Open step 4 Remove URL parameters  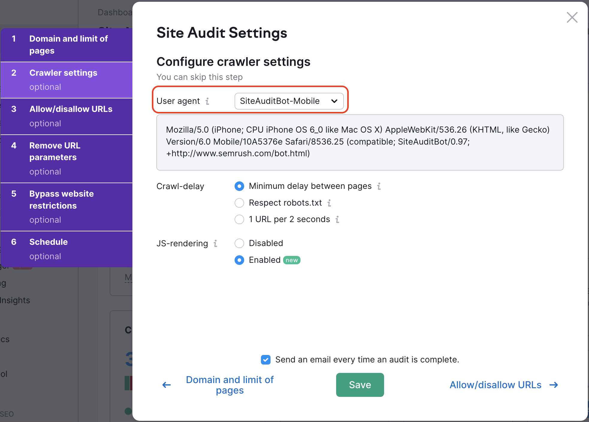[67, 159]
